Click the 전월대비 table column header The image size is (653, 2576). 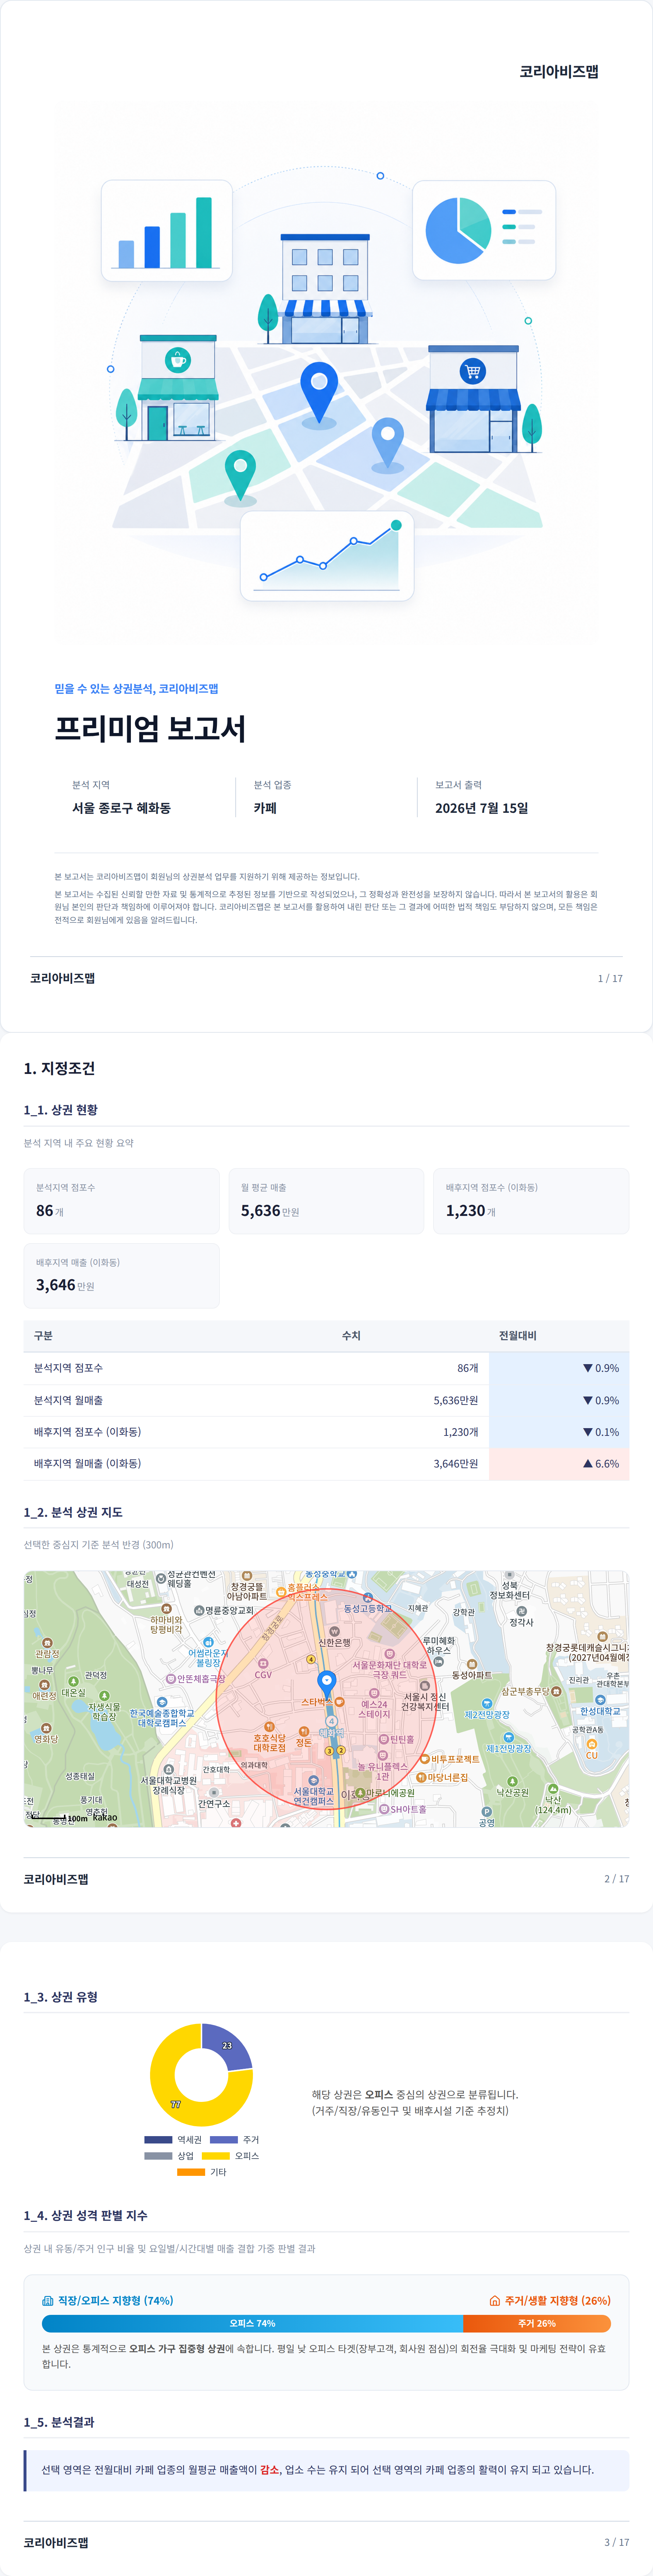[x=518, y=1335]
